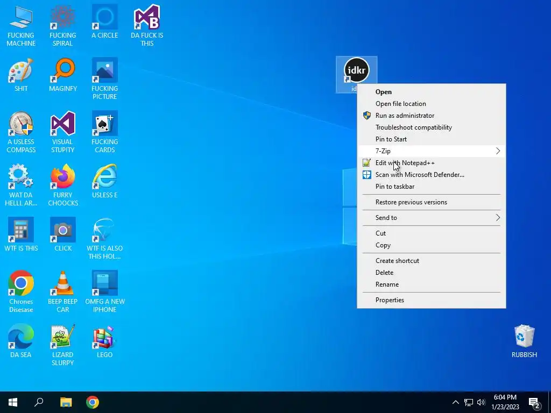Open the volume speaker tray icon
This screenshot has height=413, width=551.
[x=481, y=402]
